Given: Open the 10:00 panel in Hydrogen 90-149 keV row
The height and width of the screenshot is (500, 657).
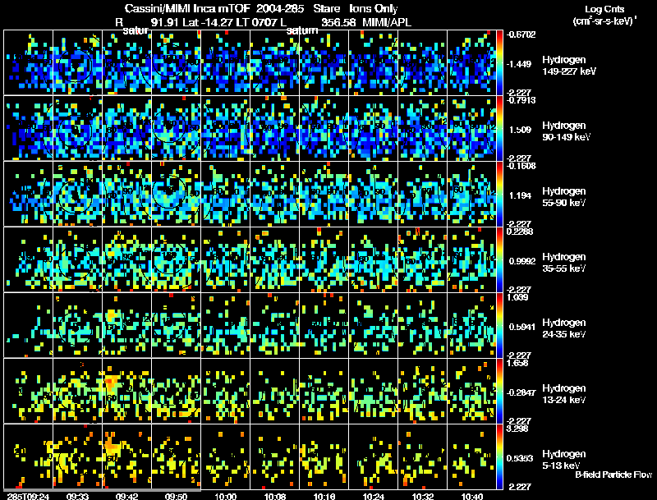Looking at the screenshot, I should (x=225, y=128).
